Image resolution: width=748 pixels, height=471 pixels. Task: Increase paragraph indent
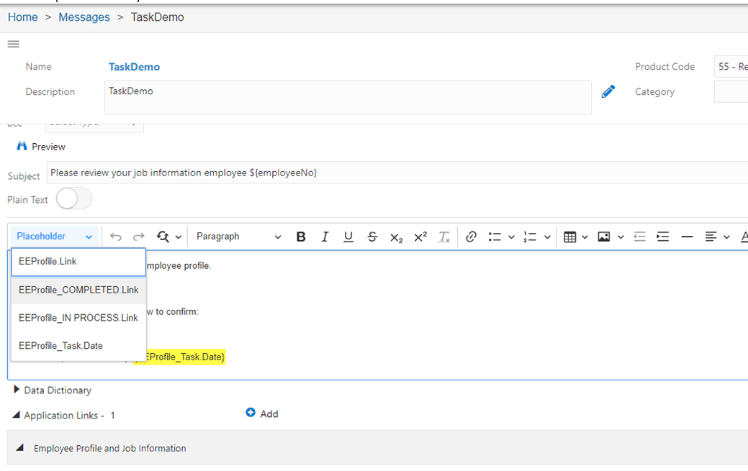pyautogui.click(x=662, y=237)
